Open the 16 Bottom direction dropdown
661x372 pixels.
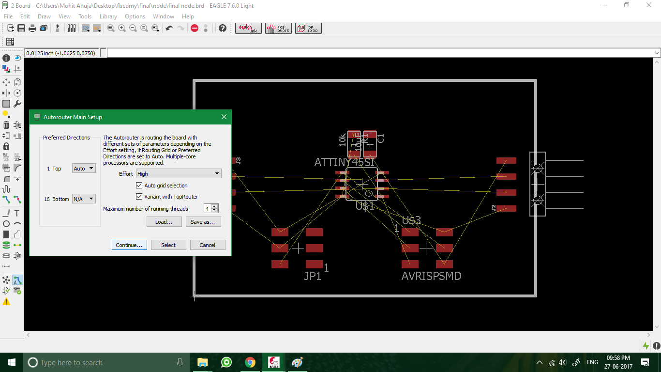click(x=84, y=199)
